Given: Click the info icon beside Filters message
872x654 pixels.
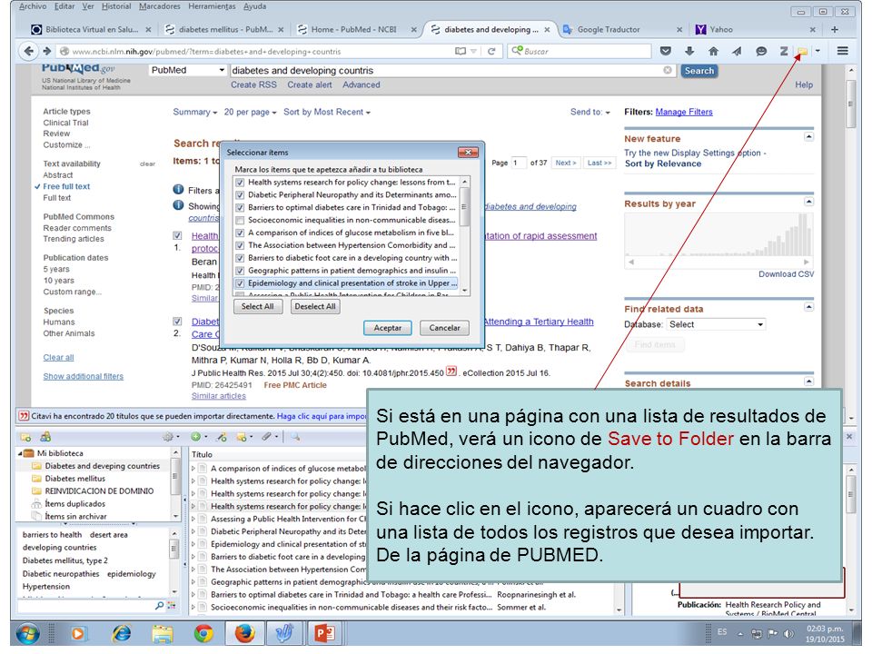Looking at the screenshot, I should point(178,190).
